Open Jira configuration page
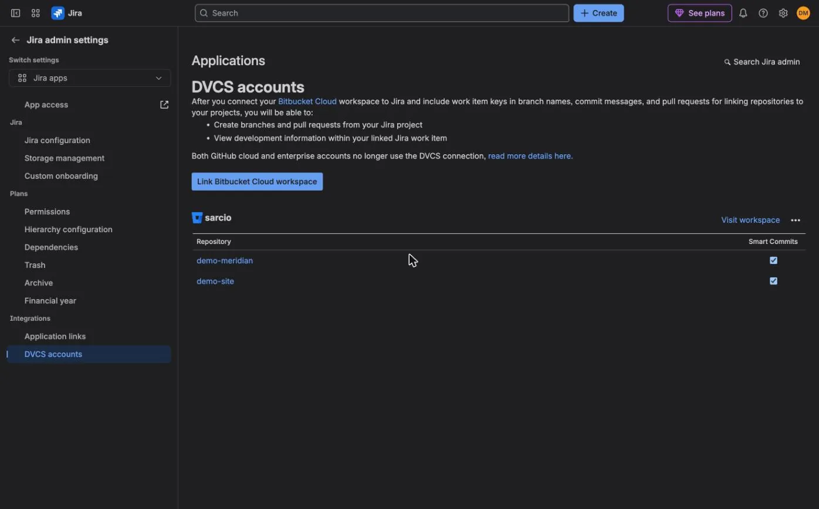The image size is (819, 509). tap(57, 140)
